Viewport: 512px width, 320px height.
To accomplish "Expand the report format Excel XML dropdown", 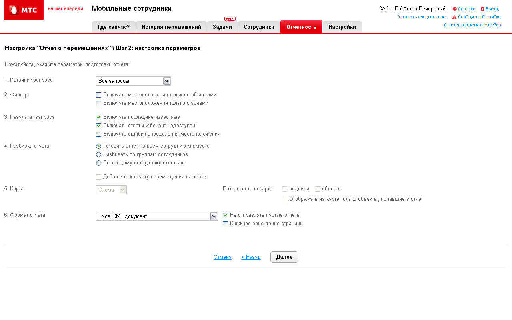I will coord(157,216).
